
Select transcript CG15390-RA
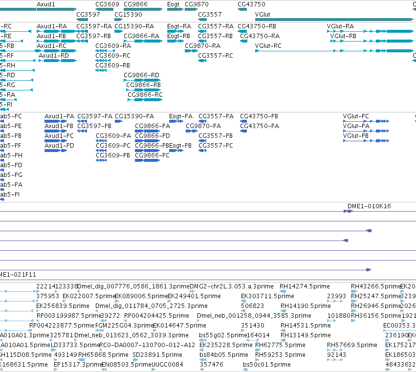134,26
